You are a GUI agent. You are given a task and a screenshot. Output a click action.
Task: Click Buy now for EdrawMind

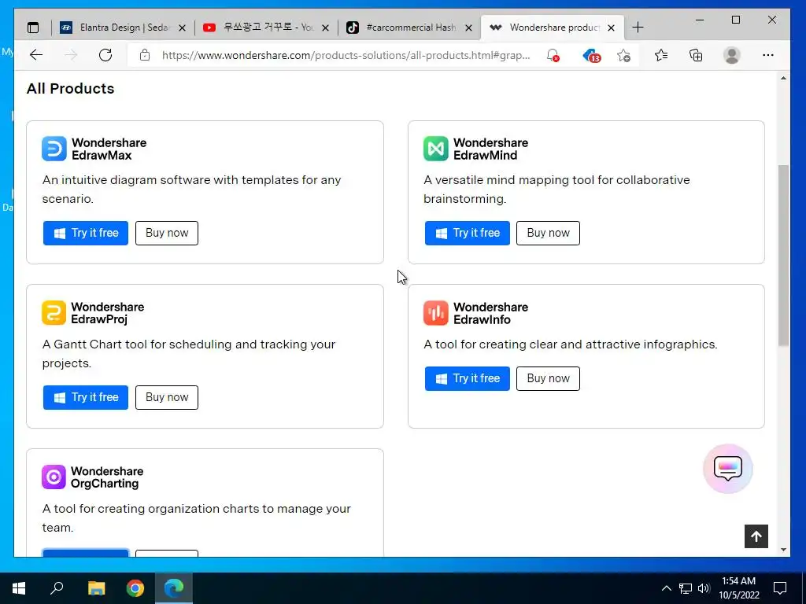548,233
